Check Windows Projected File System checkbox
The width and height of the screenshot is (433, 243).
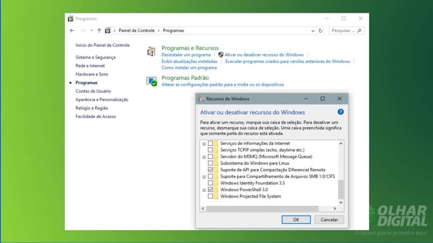pyautogui.click(x=210, y=197)
